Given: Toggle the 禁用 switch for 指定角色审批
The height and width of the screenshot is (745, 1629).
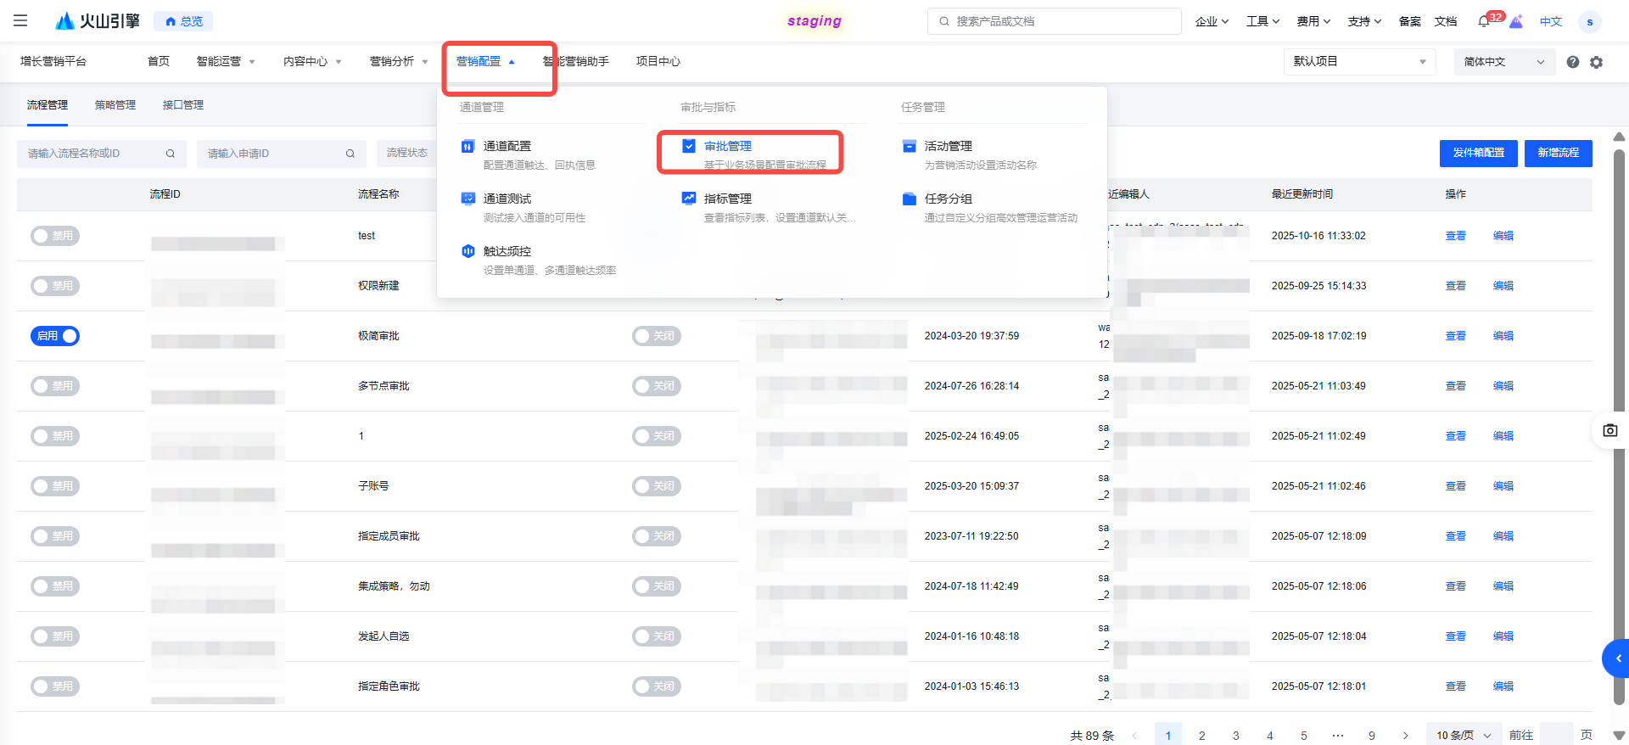Looking at the screenshot, I should coord(55,686).
